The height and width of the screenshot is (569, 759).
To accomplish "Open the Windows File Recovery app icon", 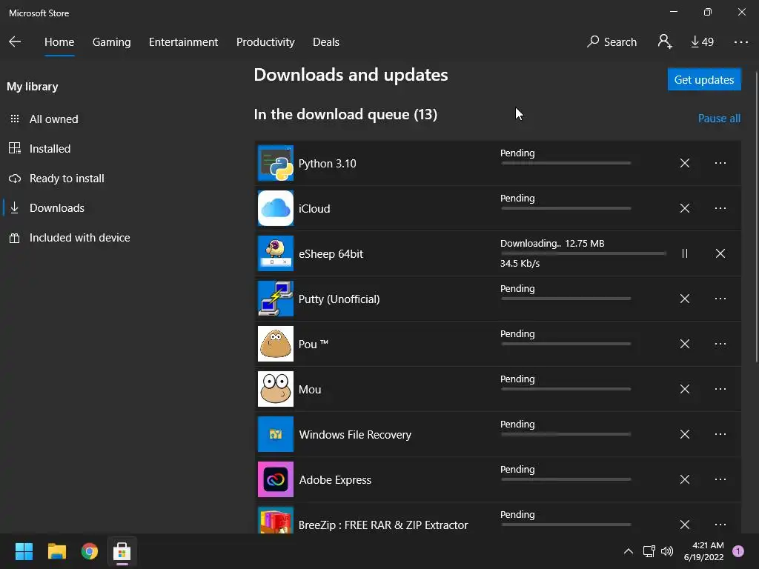I will [x=276, y=434].
